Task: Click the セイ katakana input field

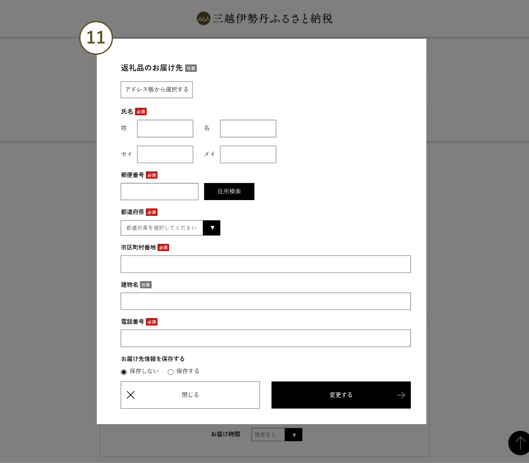Action: (x=165, y=154)
